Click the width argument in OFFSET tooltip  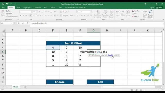(116, 55)
